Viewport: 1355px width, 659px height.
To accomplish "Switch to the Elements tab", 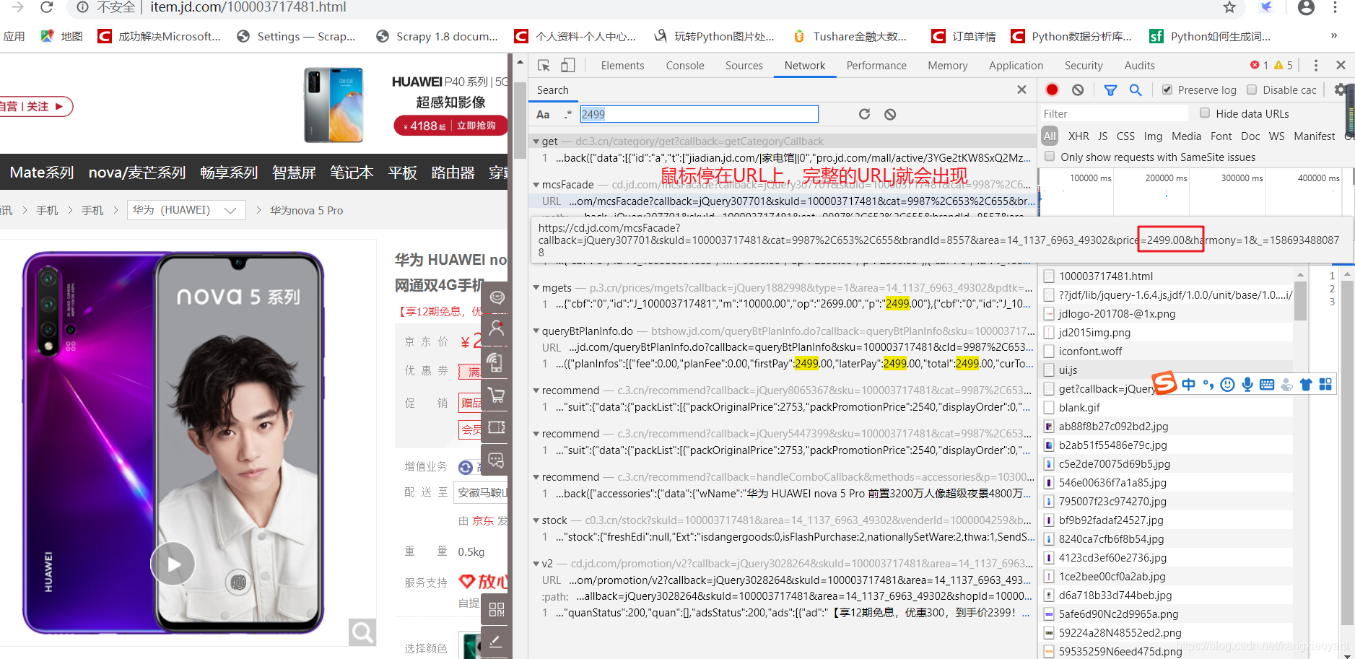I will [622, 66].
